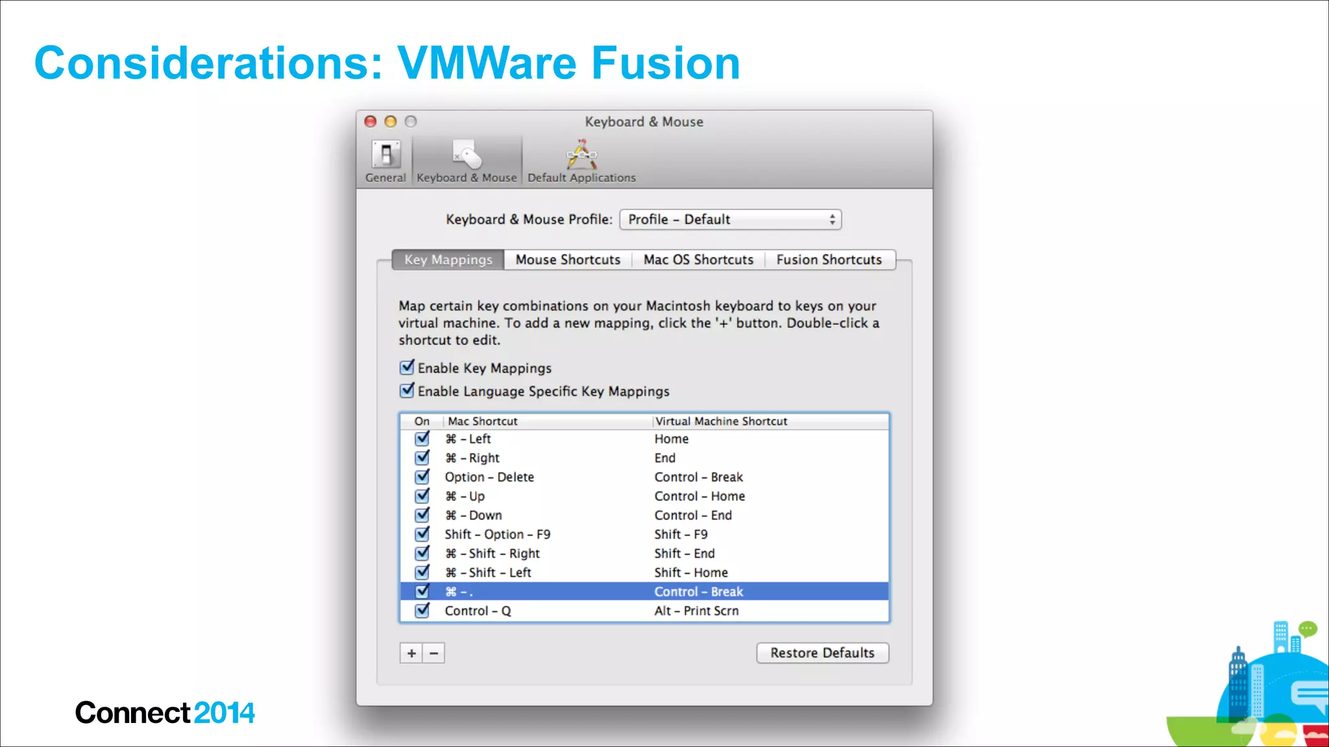The width and height of the screenshot is (1329, 747).
Task: Uncheck the ⌘ – Down mapping checkbox
Action: [422, 515]
